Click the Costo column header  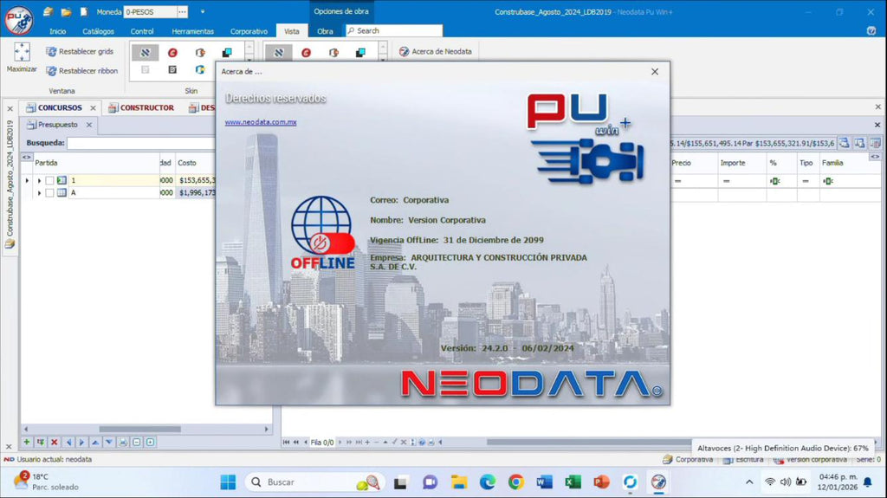195,163
